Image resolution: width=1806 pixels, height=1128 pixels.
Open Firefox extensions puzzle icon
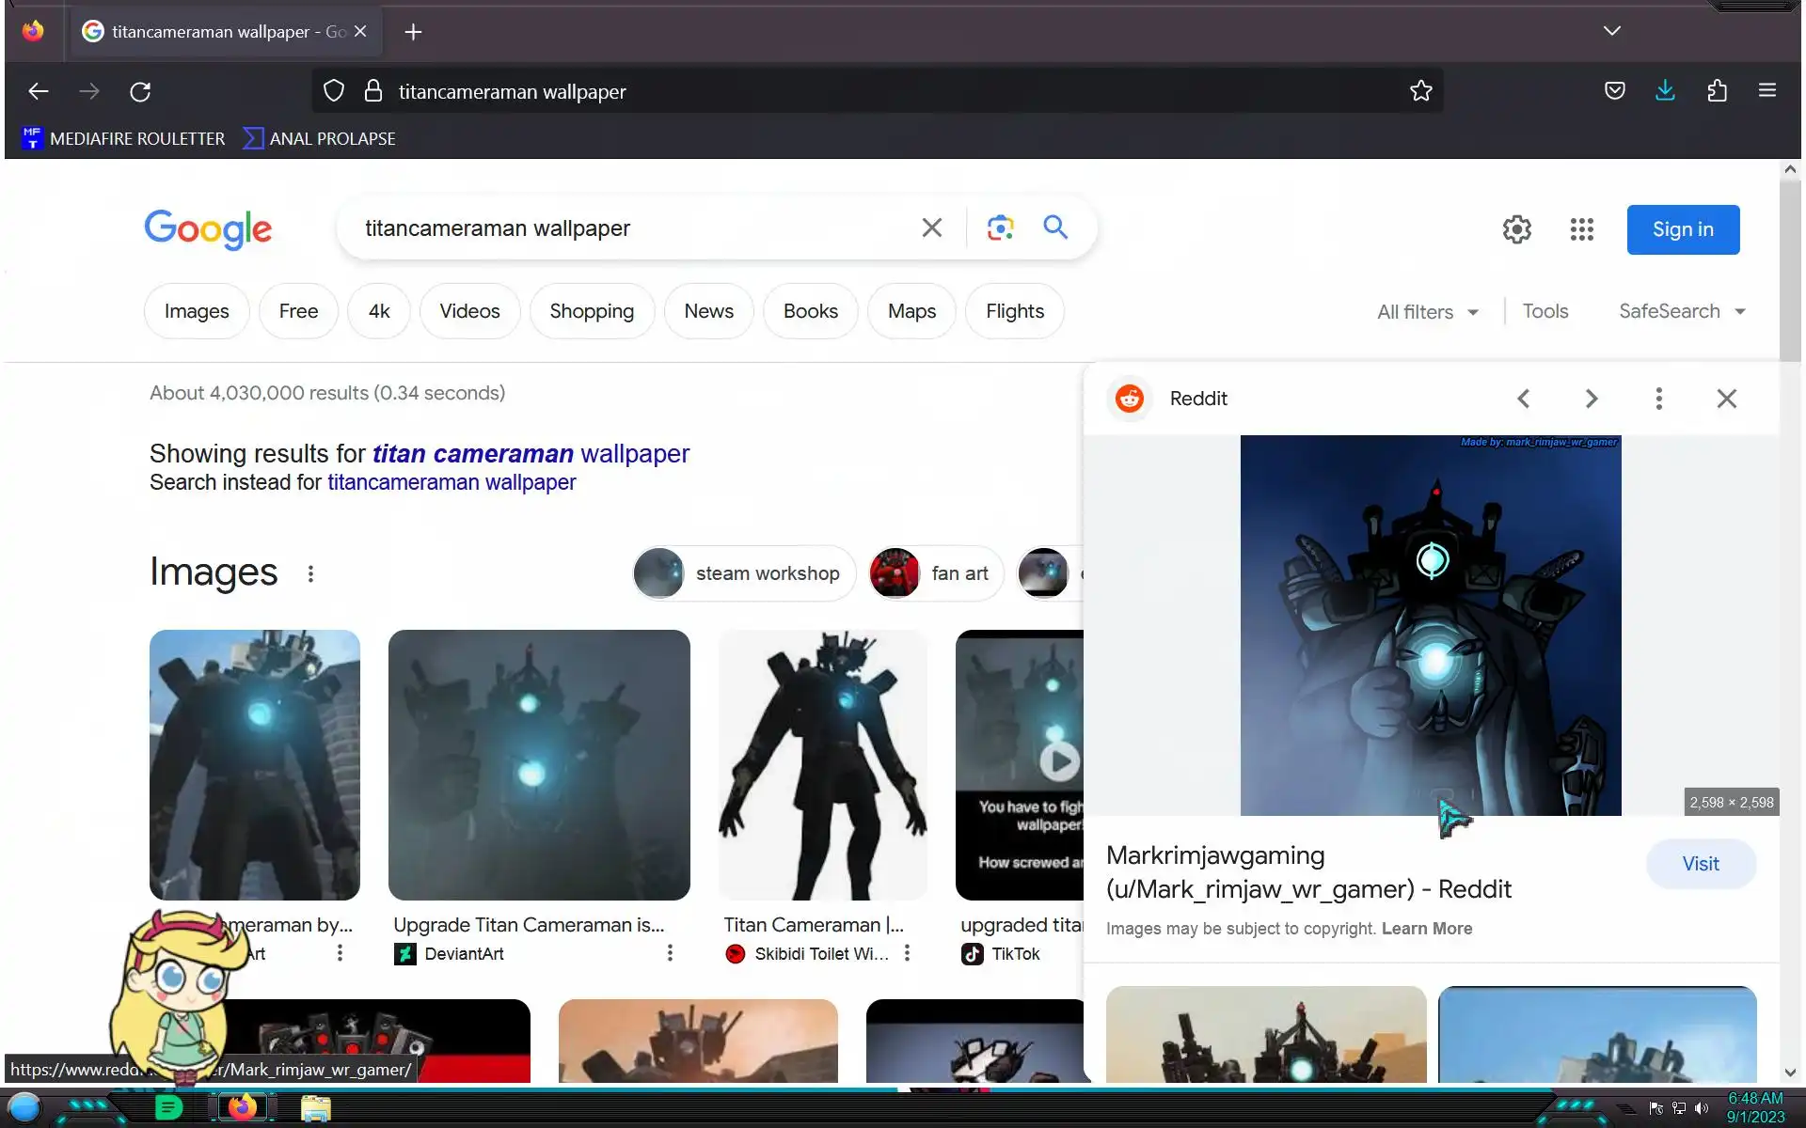click(1717, 91)
